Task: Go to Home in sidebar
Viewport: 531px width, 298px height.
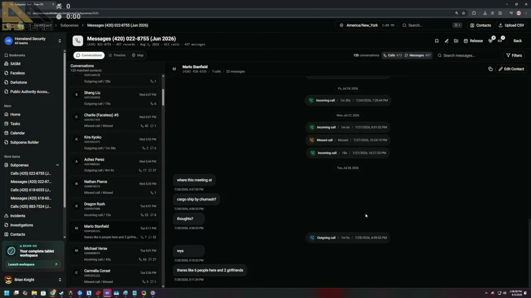Action: [15, 114]
